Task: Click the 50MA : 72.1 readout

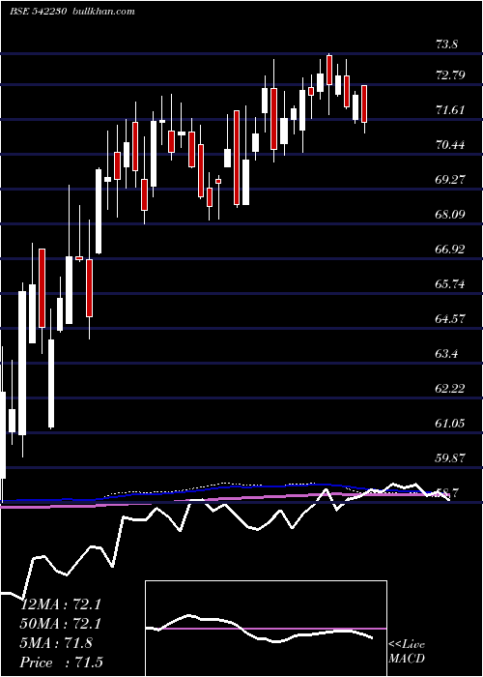Action: click(x=61, y=624)
